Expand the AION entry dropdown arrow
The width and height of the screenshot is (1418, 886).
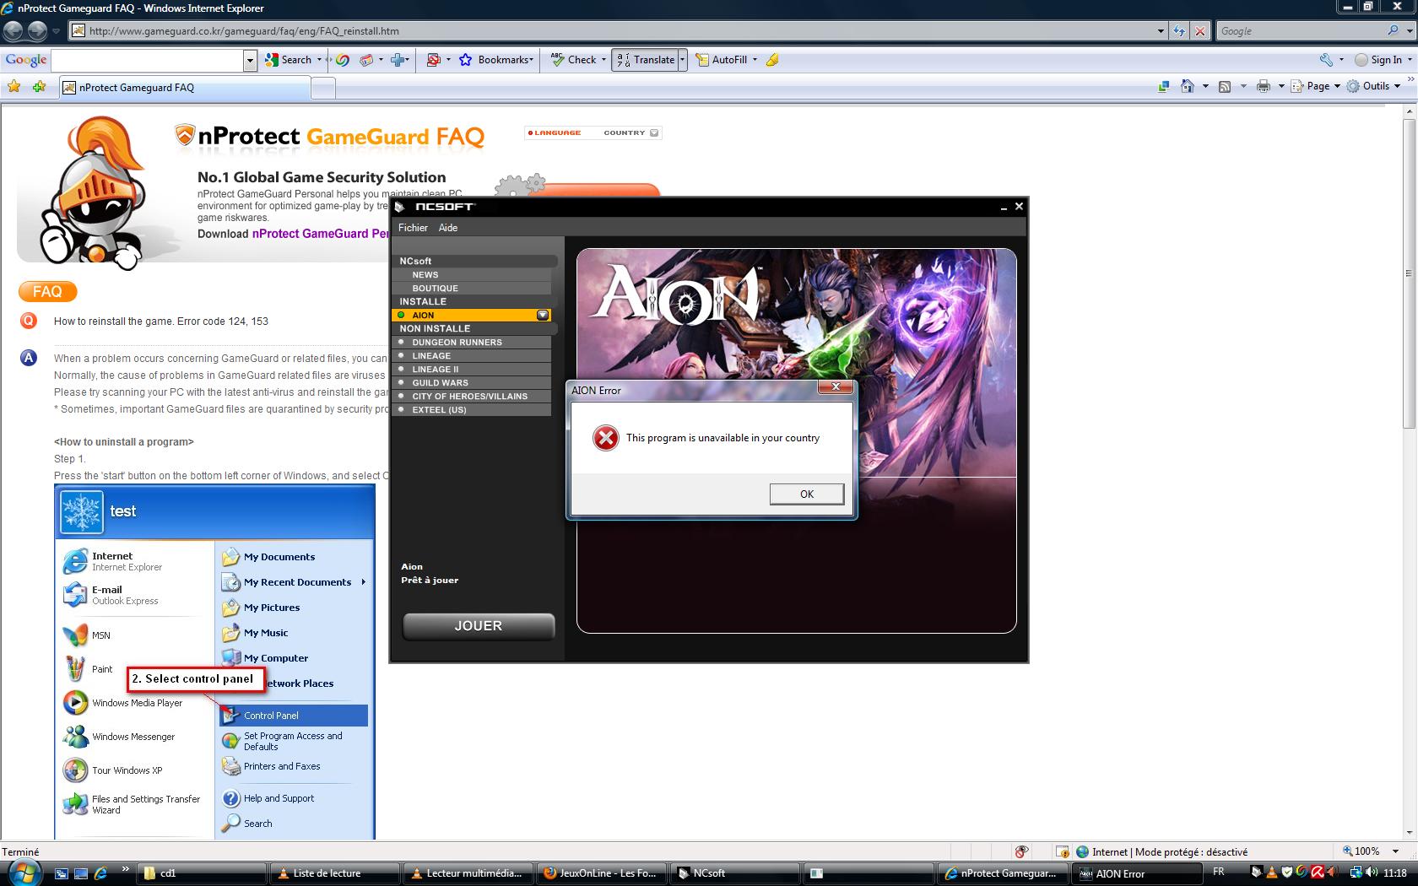pos(543,316)
